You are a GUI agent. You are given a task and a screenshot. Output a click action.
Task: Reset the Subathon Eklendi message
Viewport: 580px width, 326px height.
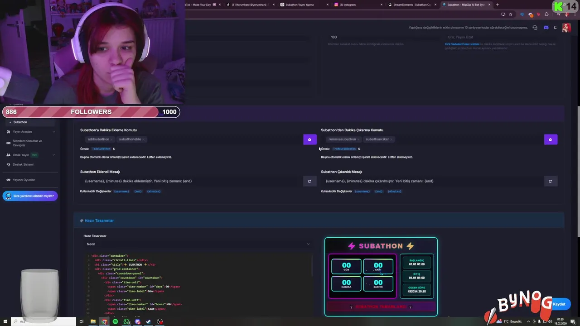pos(309,181)
